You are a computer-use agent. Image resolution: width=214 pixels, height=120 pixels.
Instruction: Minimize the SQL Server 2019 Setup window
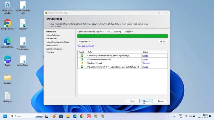152,13
